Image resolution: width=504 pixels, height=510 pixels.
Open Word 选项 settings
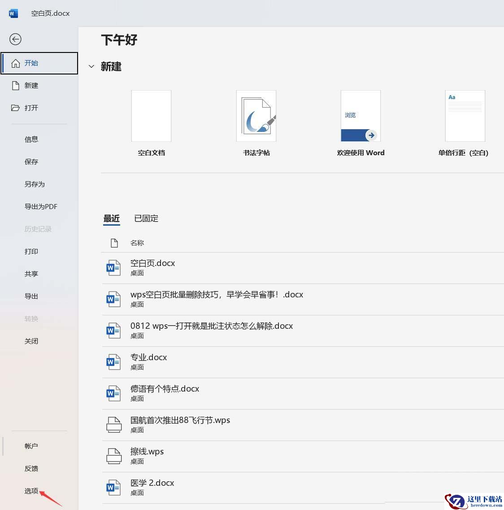31,491
